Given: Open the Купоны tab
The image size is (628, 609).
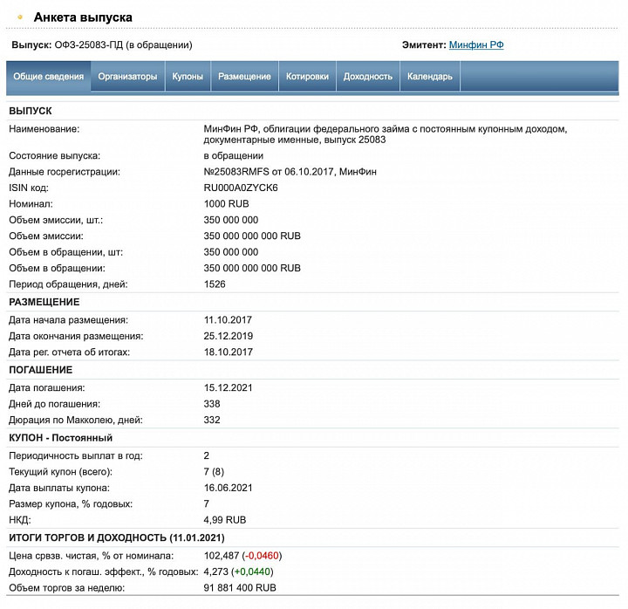Looking at the screenshot, I should coord(188,77).
